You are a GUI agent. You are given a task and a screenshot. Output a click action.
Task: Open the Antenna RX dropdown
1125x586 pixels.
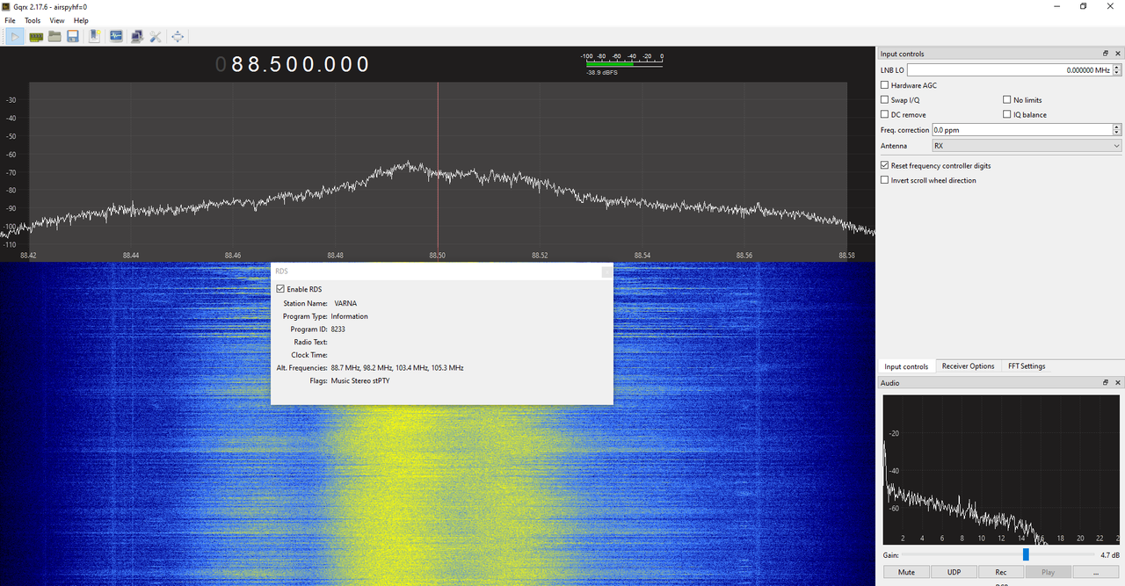click(x=1027, y=146)
